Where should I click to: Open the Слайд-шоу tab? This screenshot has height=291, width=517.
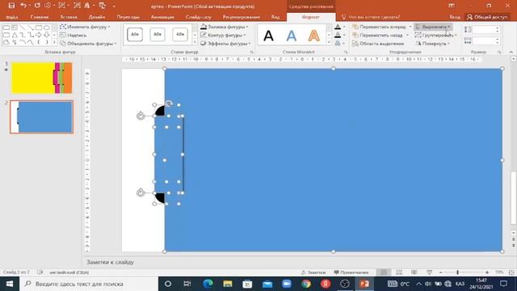(x=198, y=17)
